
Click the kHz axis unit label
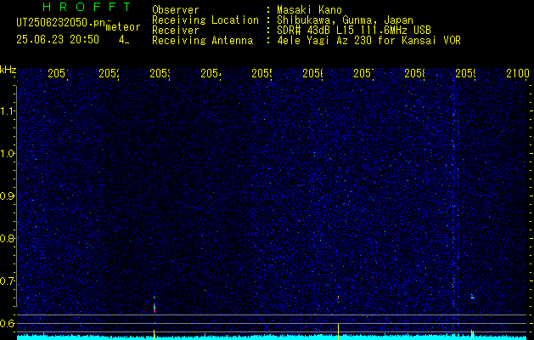(x=8, y=70)
